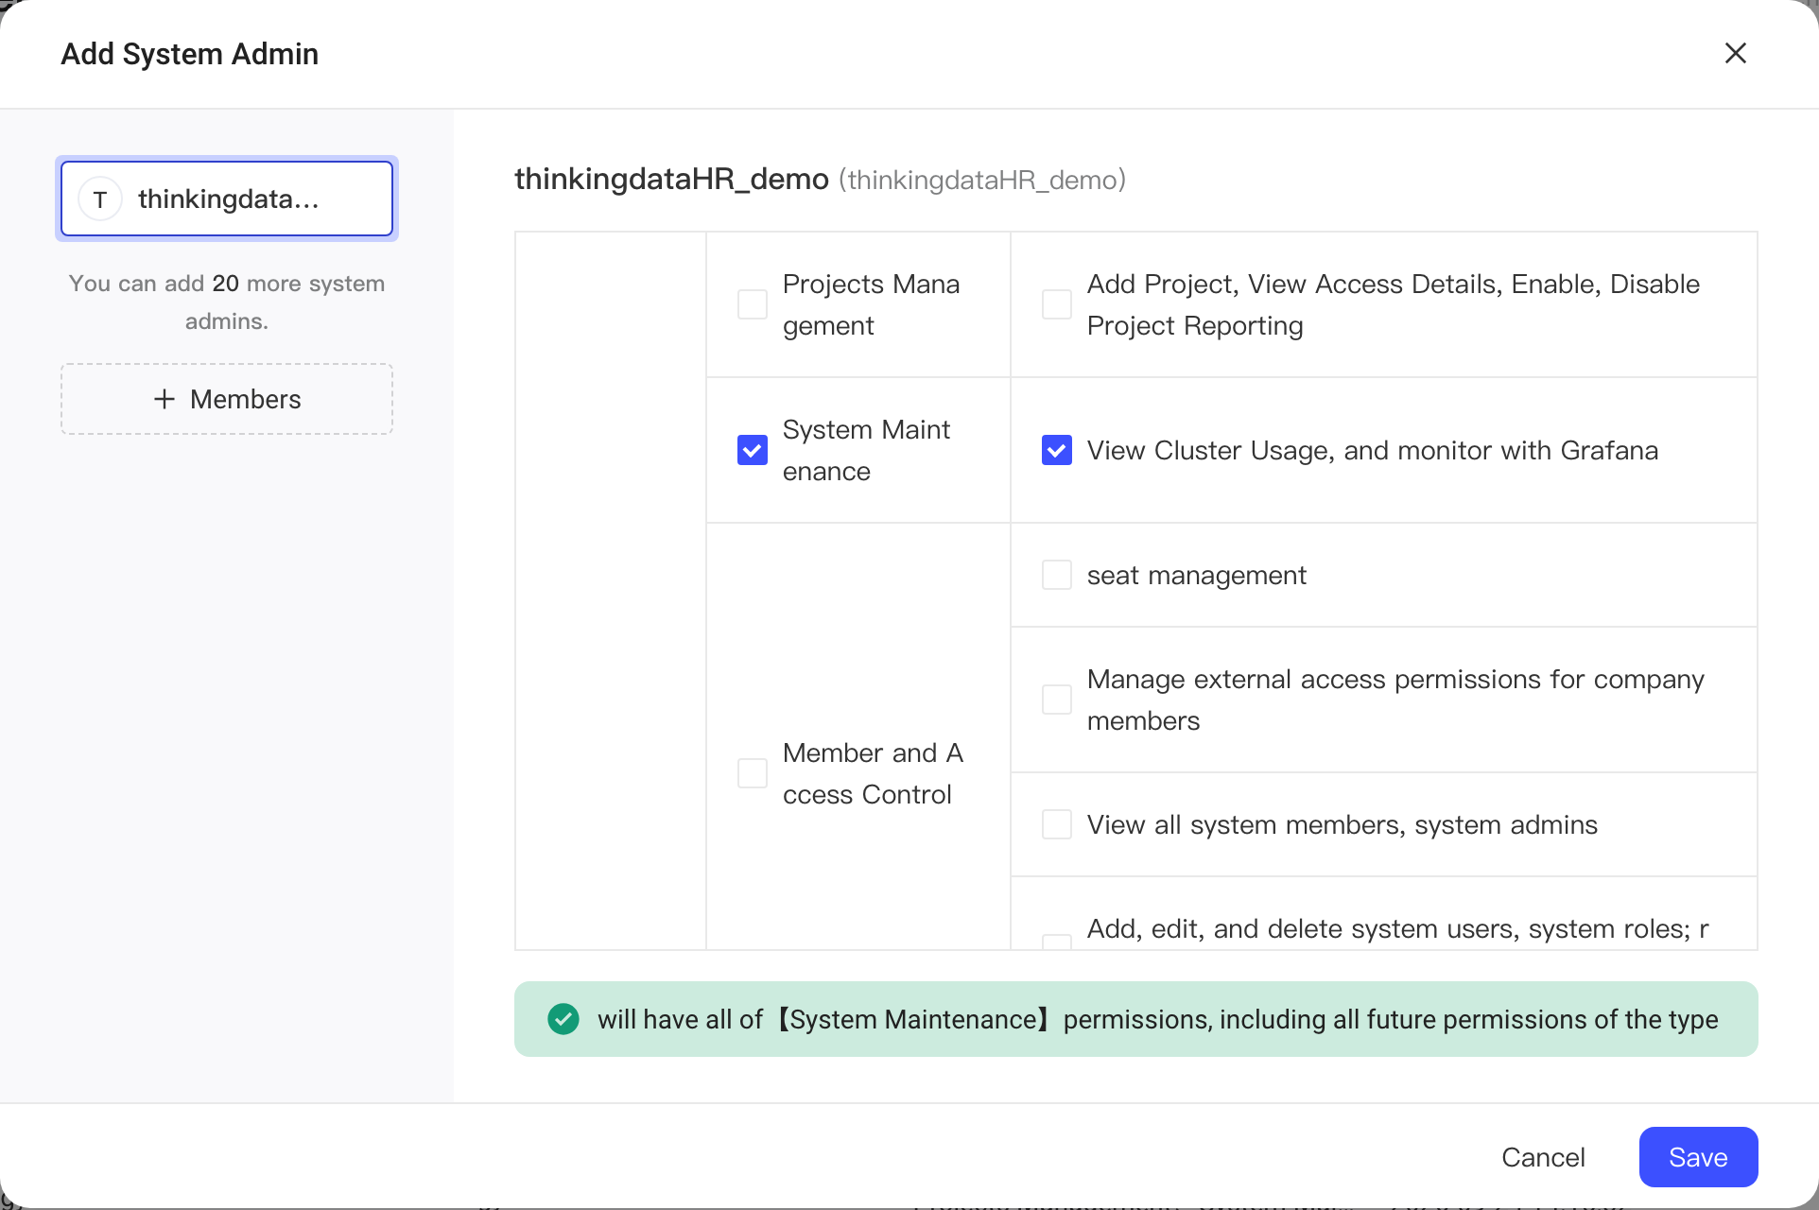
Task: Click the Add Members button
Action: (227, 399)
